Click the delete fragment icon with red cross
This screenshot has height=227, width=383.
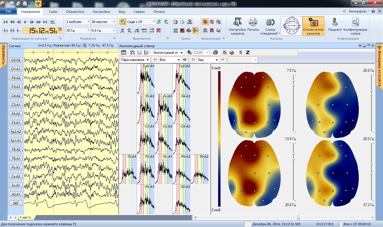pyautogui.click(x=159, y=30)
